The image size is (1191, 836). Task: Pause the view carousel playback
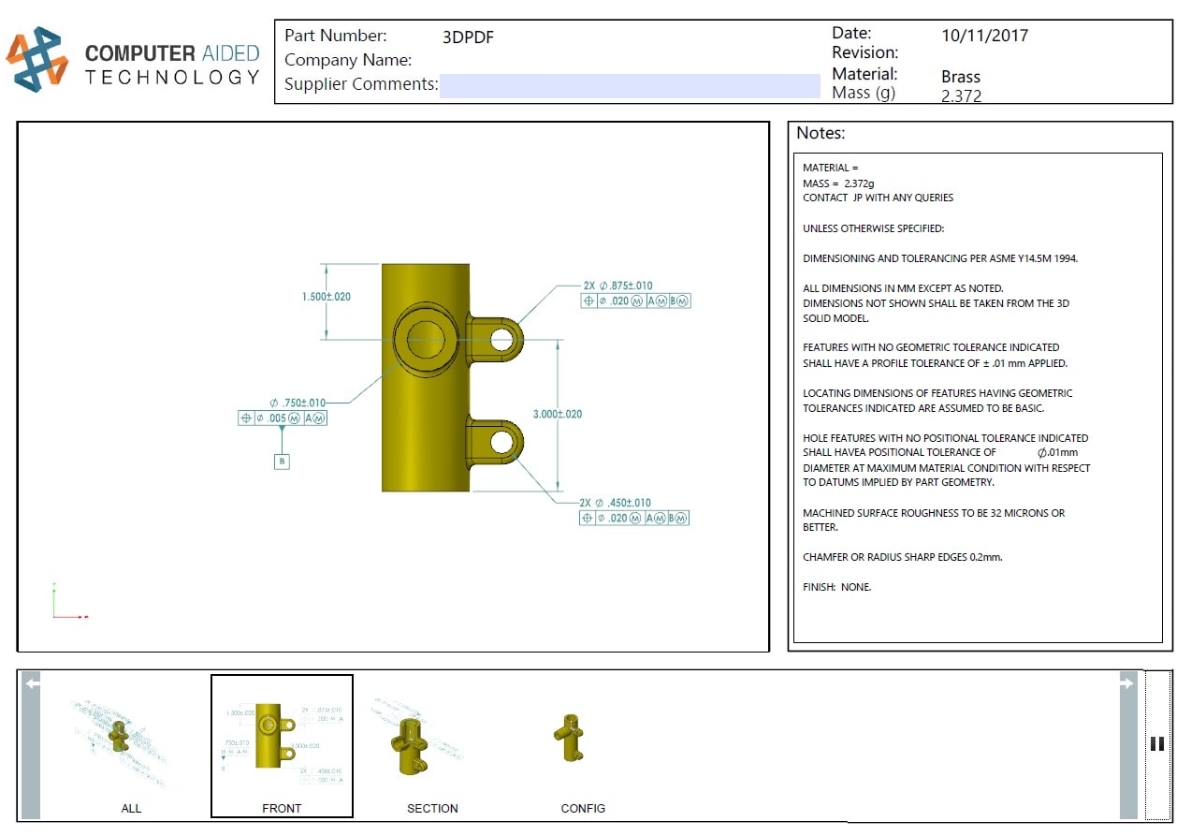click(1157, 744)
